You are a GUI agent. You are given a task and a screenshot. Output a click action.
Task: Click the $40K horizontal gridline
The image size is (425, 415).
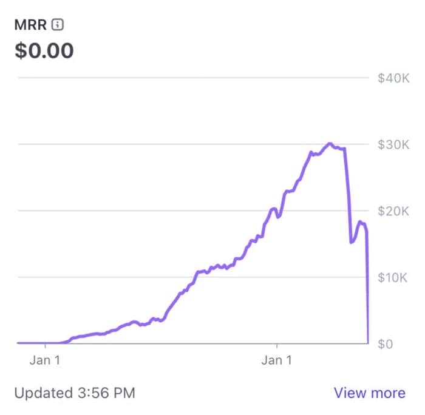coord(194,78)
